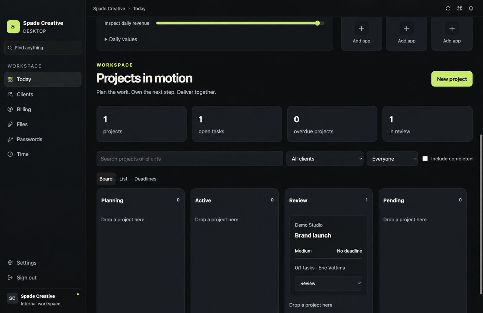
Task: Click the Spade Creative green S logo
Action: point(13,27)
